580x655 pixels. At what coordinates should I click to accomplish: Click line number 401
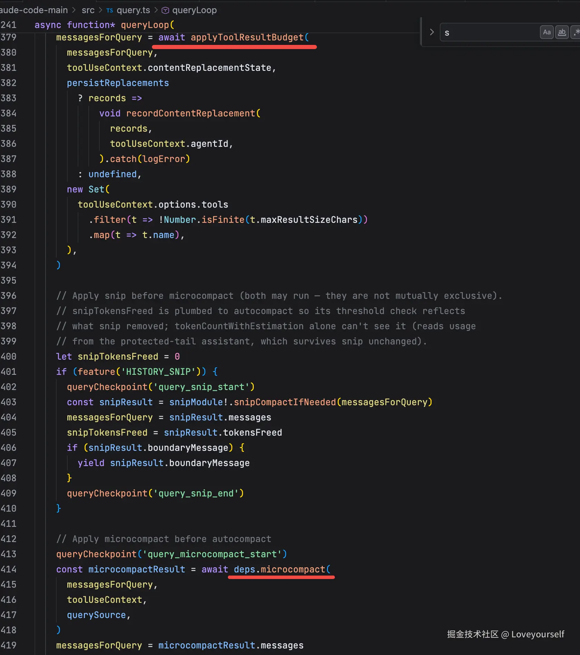click(x=9, y=372)
